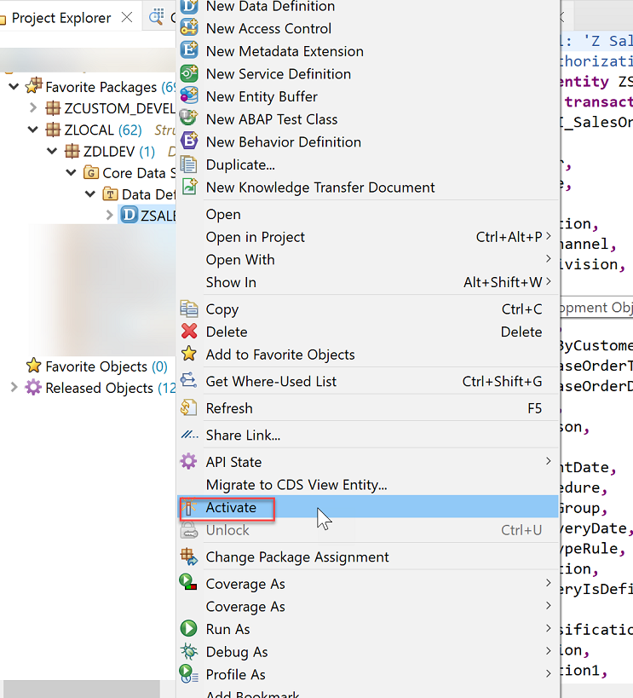Click the red Delete X icon

189,332
